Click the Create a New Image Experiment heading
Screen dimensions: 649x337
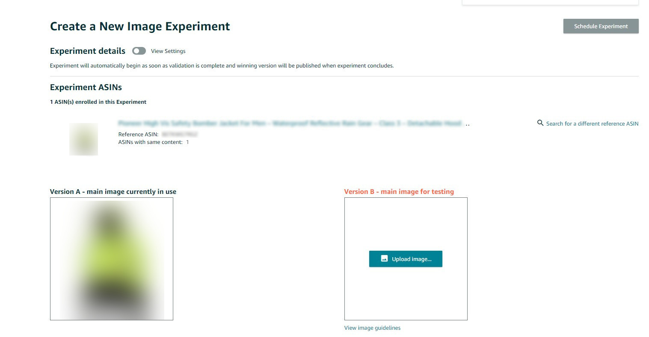click(x=140, y=26)
